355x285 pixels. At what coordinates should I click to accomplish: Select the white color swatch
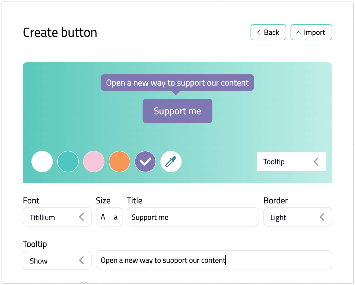pyautogui.click(x=42, y=162)
